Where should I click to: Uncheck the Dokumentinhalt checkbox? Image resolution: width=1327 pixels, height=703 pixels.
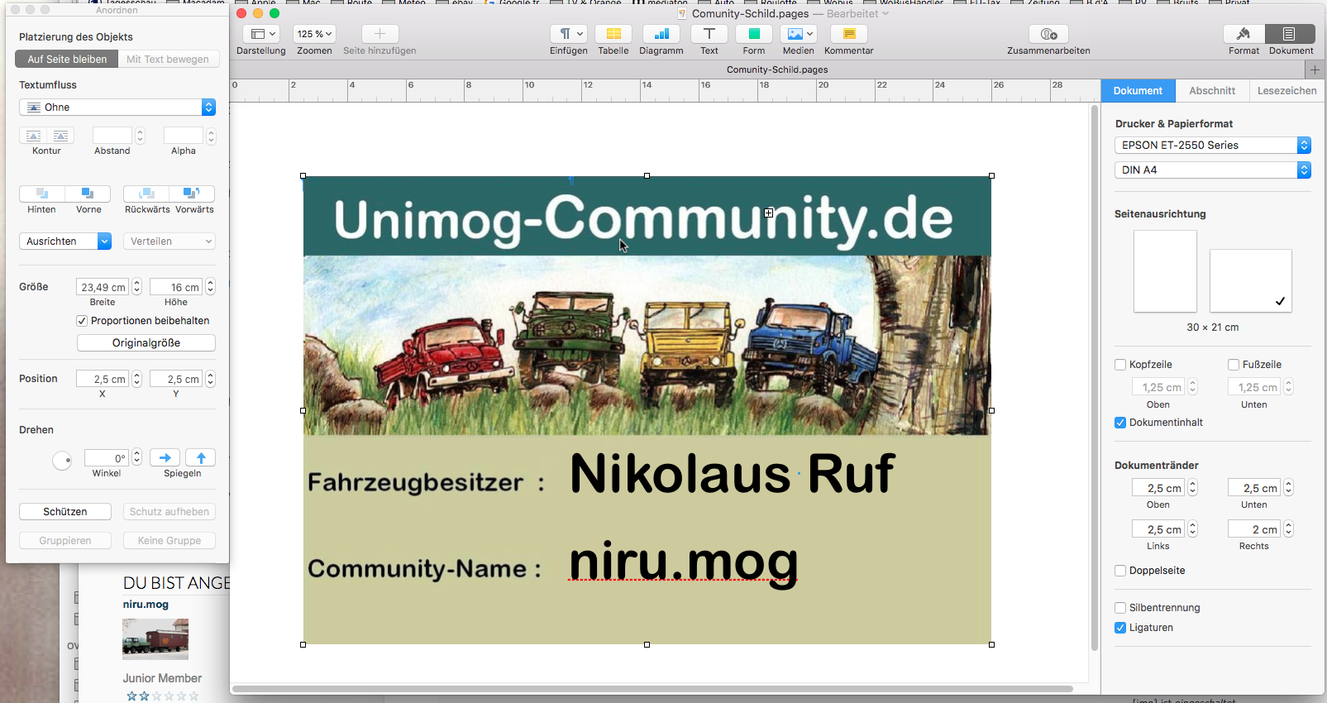[x=1120, y=423]
